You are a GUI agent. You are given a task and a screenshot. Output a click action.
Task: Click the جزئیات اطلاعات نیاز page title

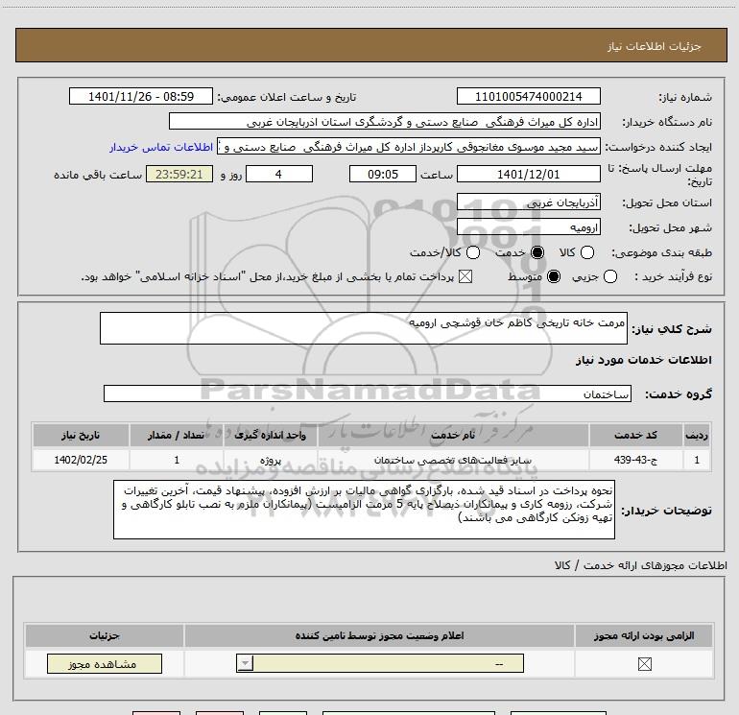(655, 46)
